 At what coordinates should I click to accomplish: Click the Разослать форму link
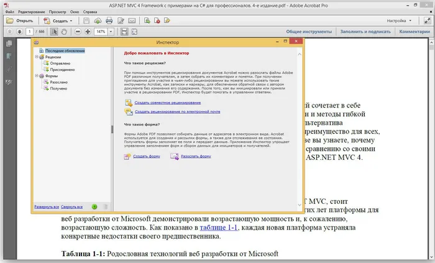click(196, 157)
